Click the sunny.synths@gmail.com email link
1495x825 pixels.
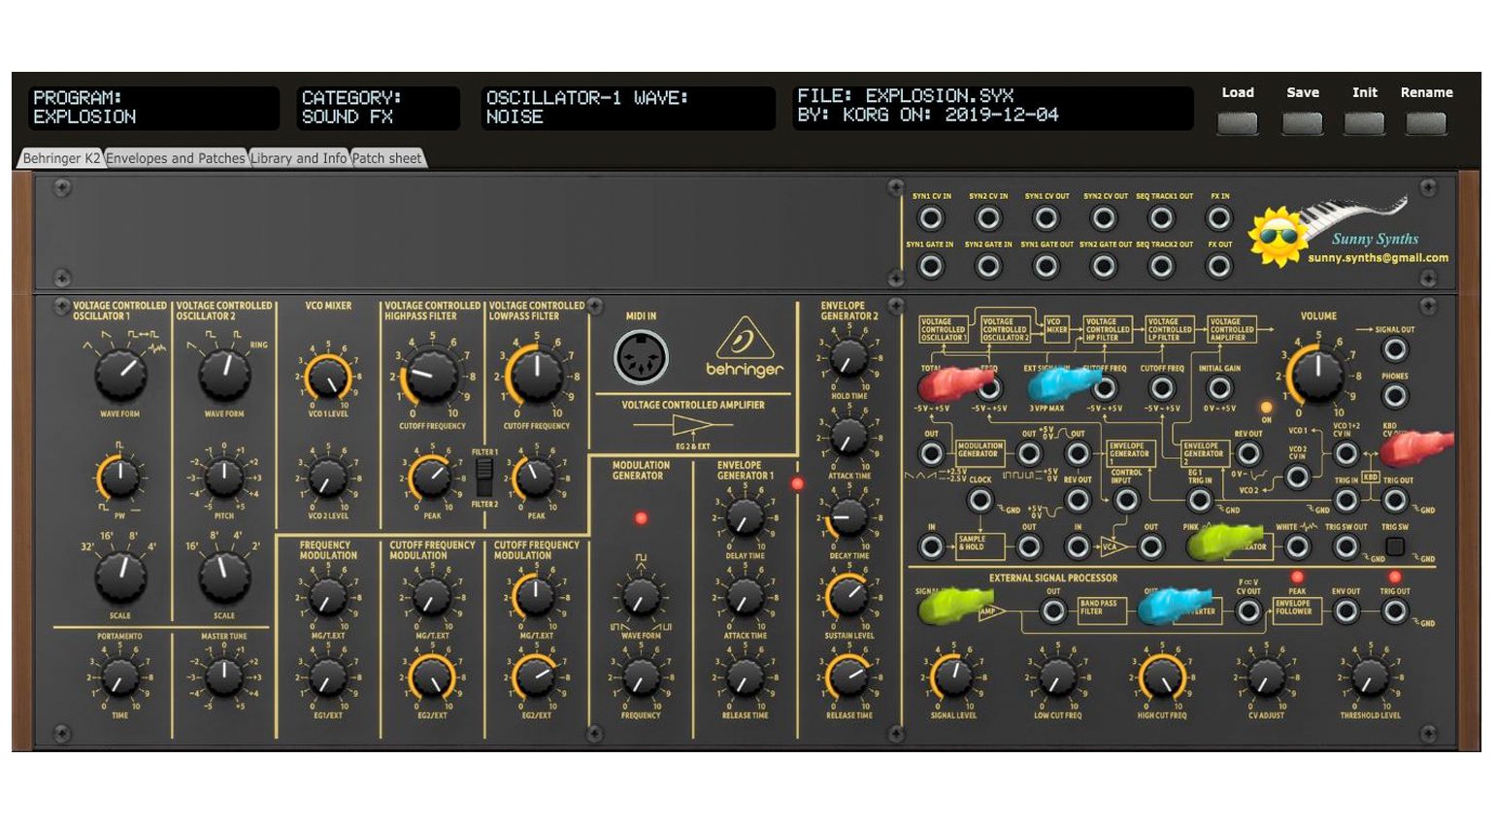pyautogui.click(x=1378, y=258)
